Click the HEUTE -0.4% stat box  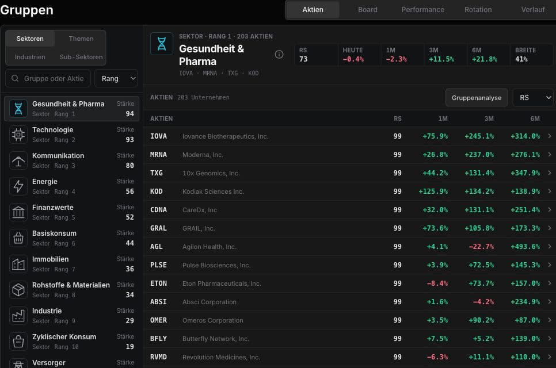(359, 55)
